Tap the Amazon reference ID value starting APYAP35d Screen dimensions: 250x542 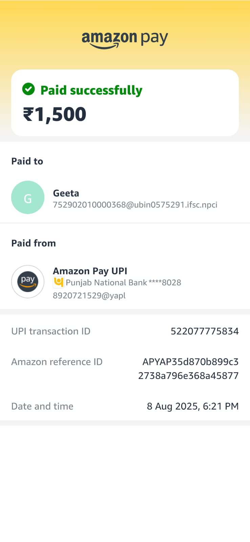[x=188, y=369]
